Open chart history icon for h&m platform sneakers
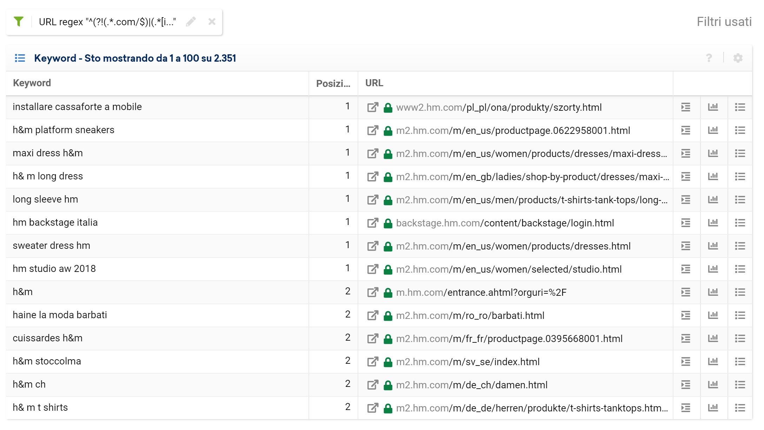Image resolution: width=764 pixels, height=430 pixels. click(713, 130)
